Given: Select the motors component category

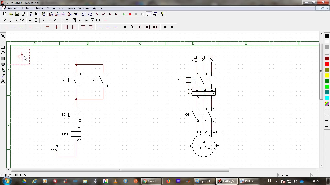Looking at the screenshot, I should pyautogui.click(x=30, y=20).
